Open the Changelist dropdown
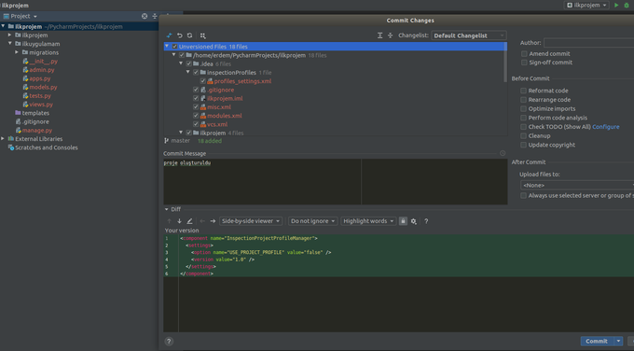Viewport: 634px width, 351px height. tap(469, 35)
